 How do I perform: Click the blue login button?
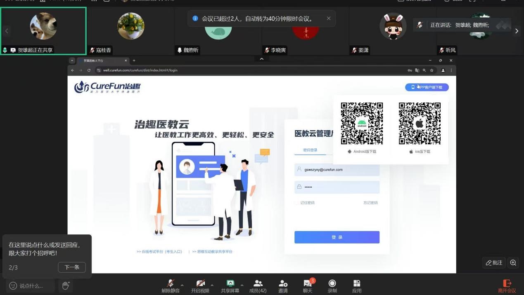[337, 237]
